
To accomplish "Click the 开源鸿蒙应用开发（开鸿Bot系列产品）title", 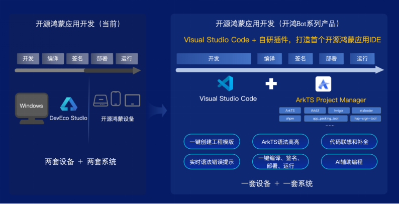I will click(277, 24).
